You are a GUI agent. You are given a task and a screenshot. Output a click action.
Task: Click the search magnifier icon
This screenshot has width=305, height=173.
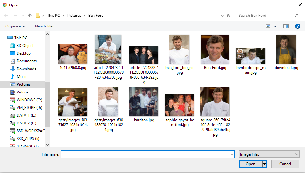[x=296, y=16]
